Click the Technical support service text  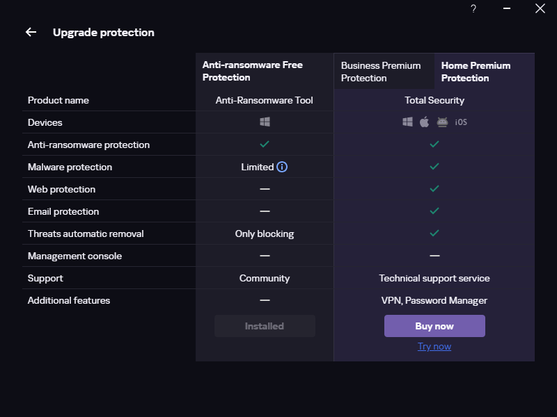[x=434, y=278]
